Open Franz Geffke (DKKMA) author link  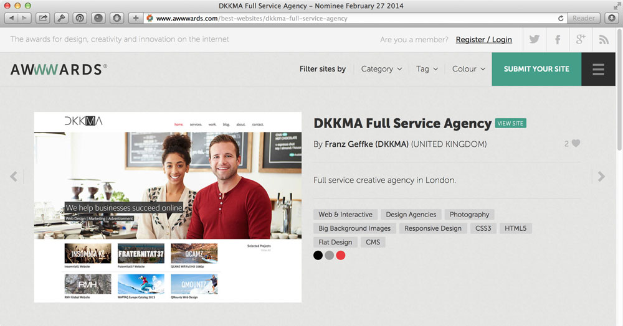[366, 144]
